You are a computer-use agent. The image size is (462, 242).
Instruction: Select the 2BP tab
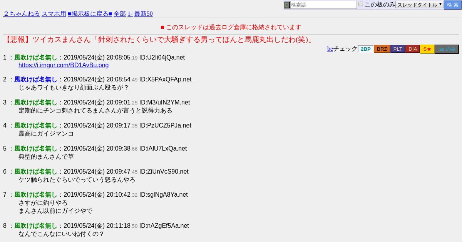[366, 49]
